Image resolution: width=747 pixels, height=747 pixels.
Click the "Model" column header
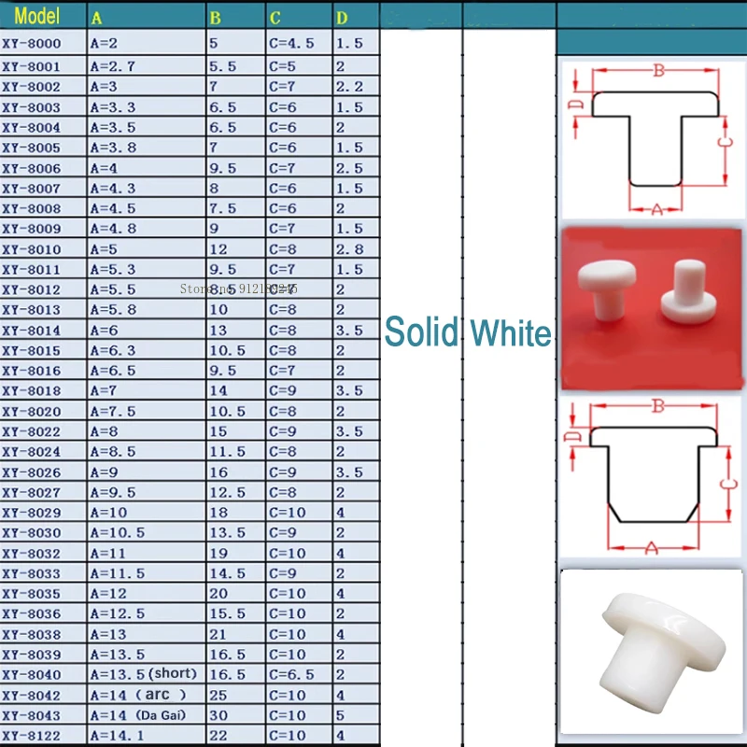(37, 16)
